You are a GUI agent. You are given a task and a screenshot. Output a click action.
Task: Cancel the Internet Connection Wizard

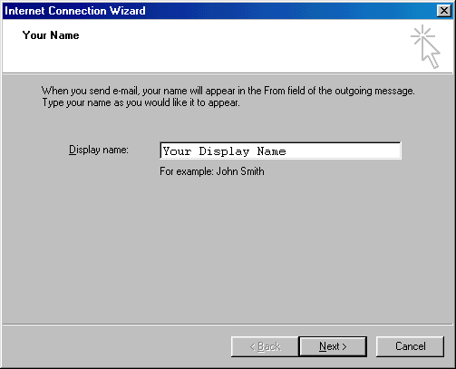(x=410, y=346)
